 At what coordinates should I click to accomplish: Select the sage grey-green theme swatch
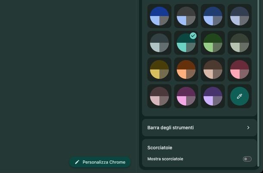point(239,43)
